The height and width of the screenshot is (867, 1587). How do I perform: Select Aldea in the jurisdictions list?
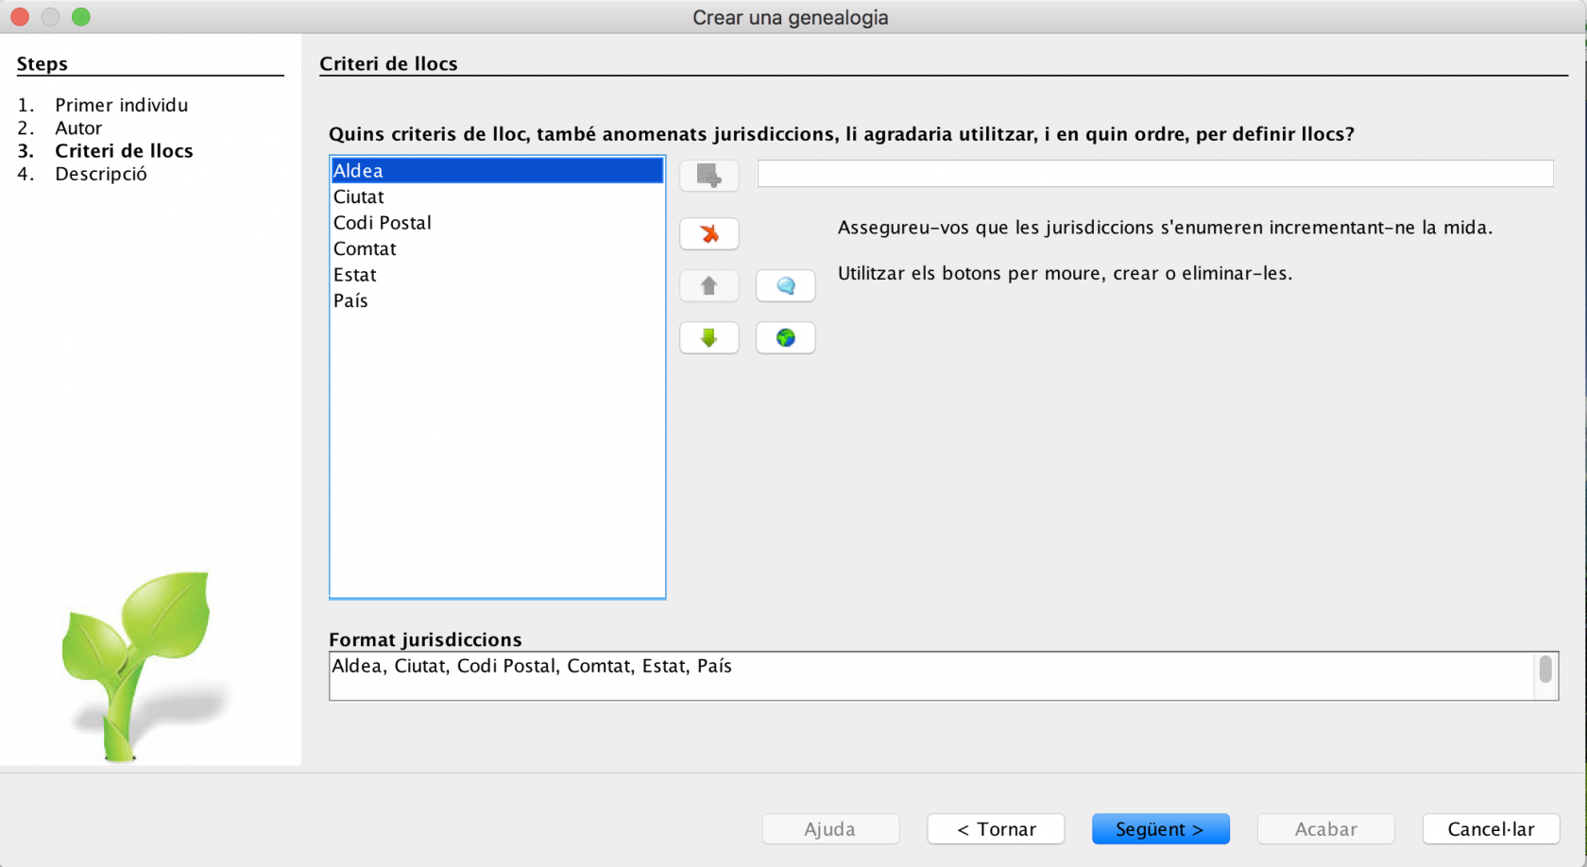[497, 171]
